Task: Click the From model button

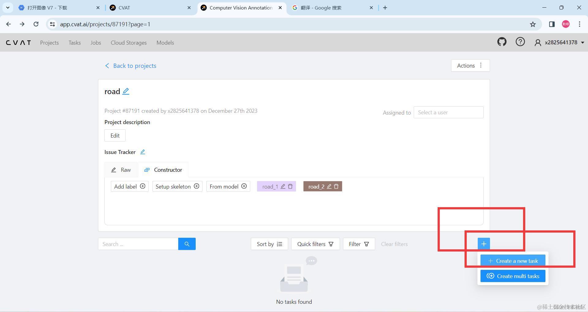Action: [228, 186]
